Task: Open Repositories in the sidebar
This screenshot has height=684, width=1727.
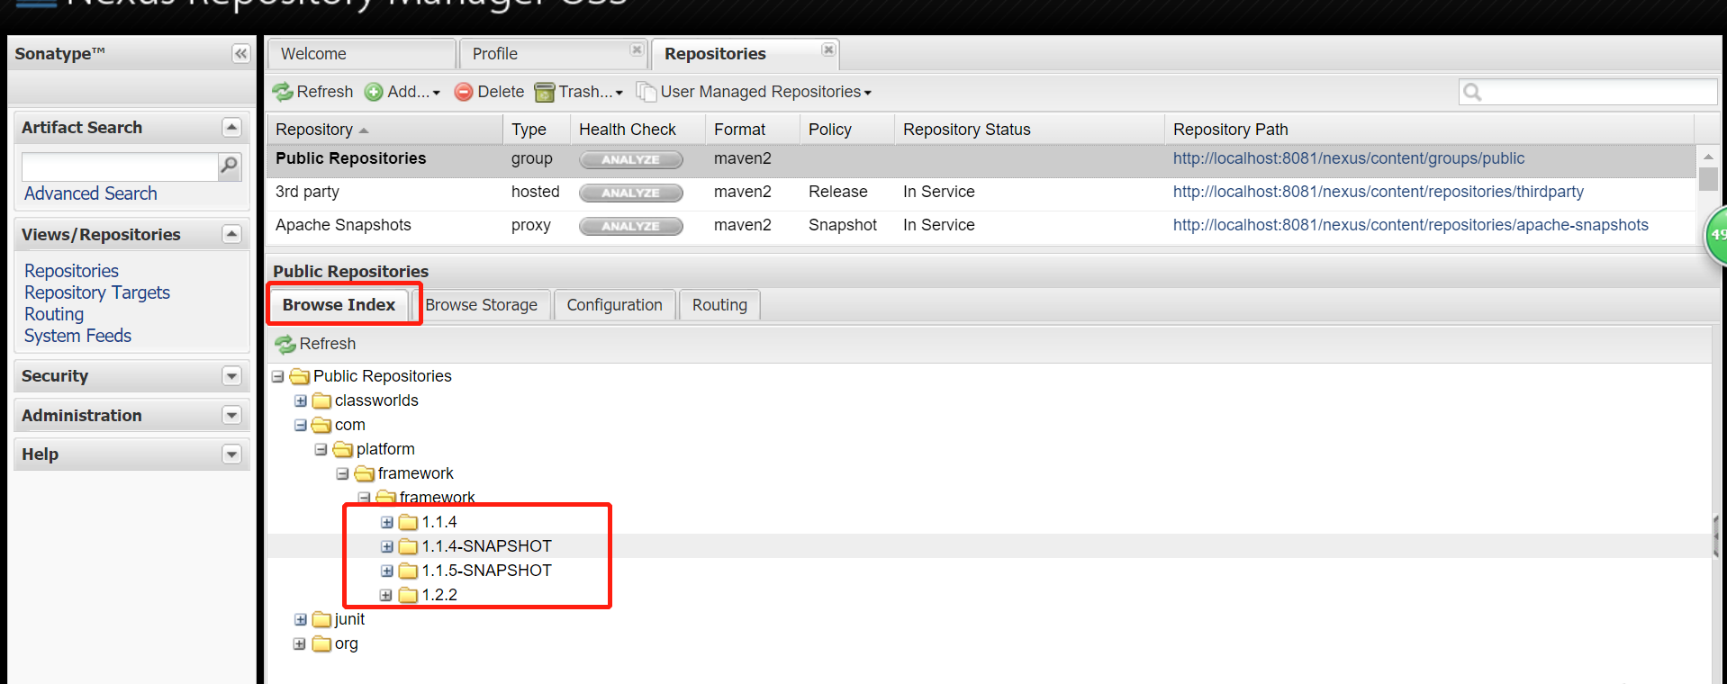Action: (71, 271)
